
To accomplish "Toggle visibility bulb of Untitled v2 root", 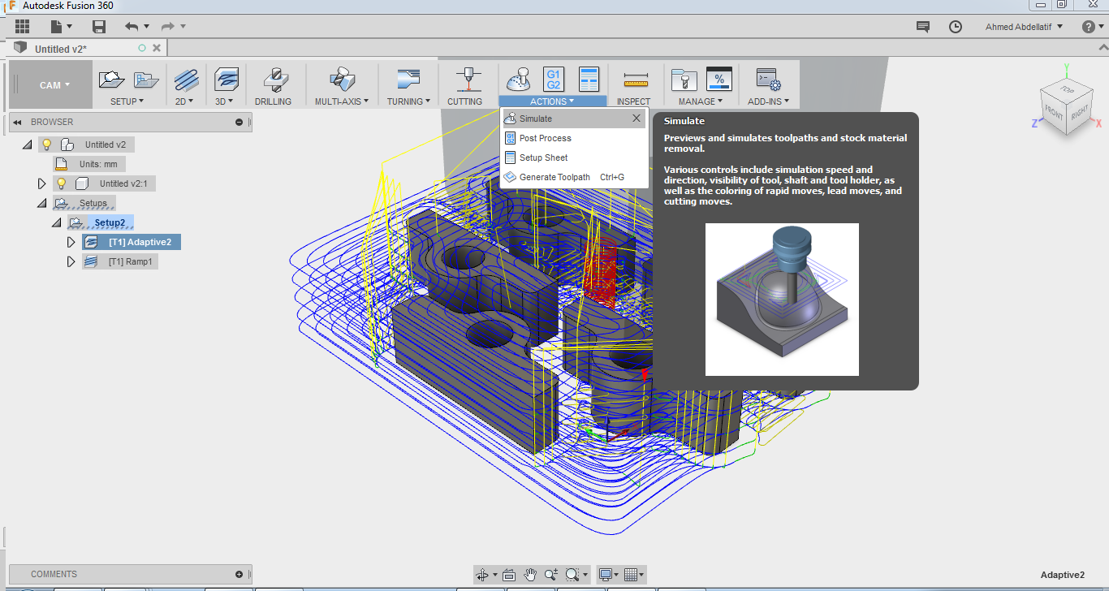I will click(x=47, y=145).
